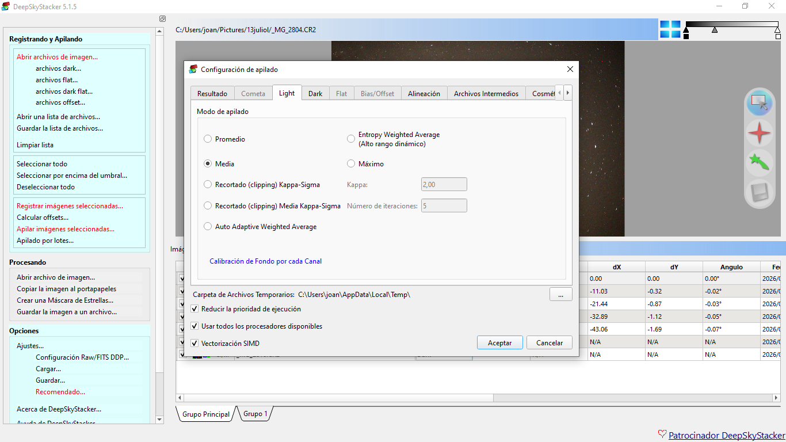786x442 pixels.
Task: Select the Grupo Principal tab
Action: click(x=206, y=414)
